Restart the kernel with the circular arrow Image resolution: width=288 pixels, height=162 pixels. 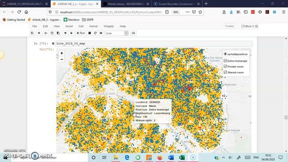tap(95, 33)
